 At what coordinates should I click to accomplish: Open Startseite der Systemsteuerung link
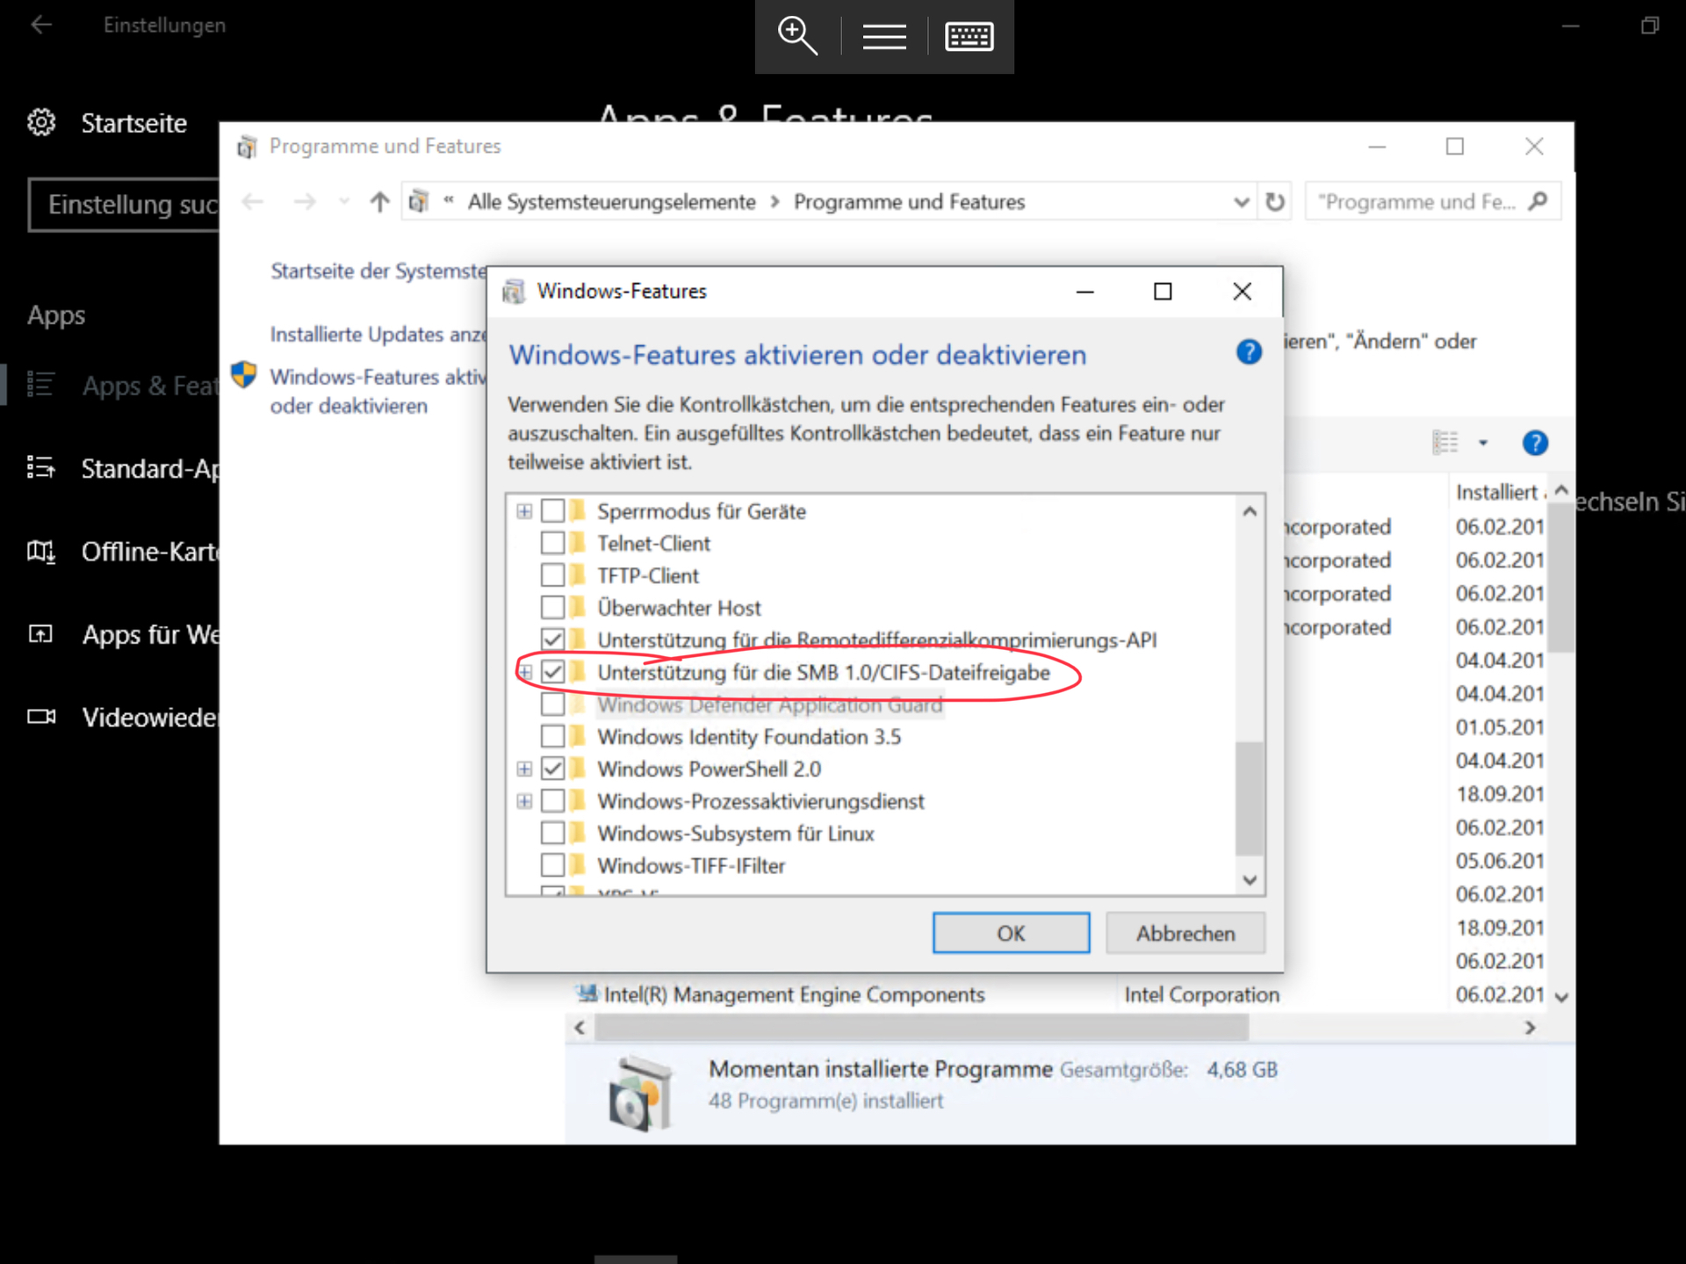click(x=378, y=271)
